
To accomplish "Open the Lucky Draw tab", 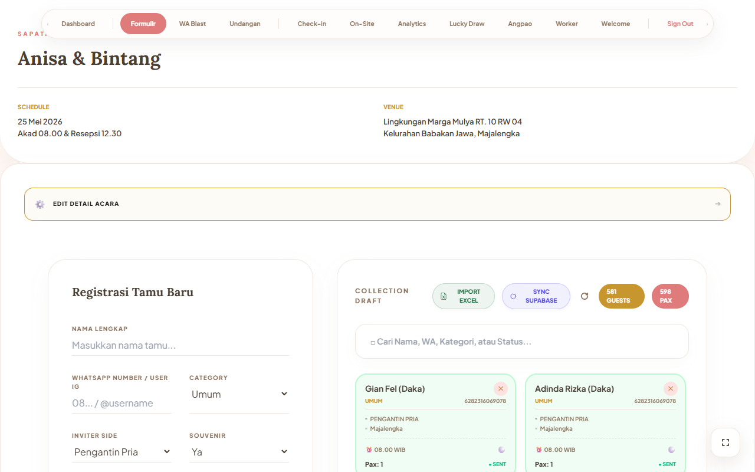I will click(x=467, y=24).
